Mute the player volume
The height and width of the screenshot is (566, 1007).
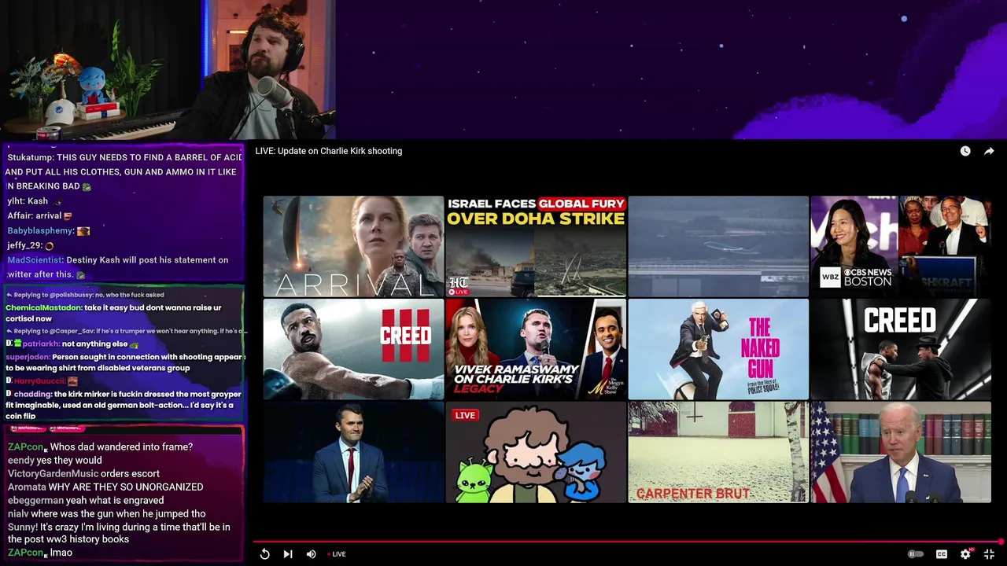(x=311, y=554)
